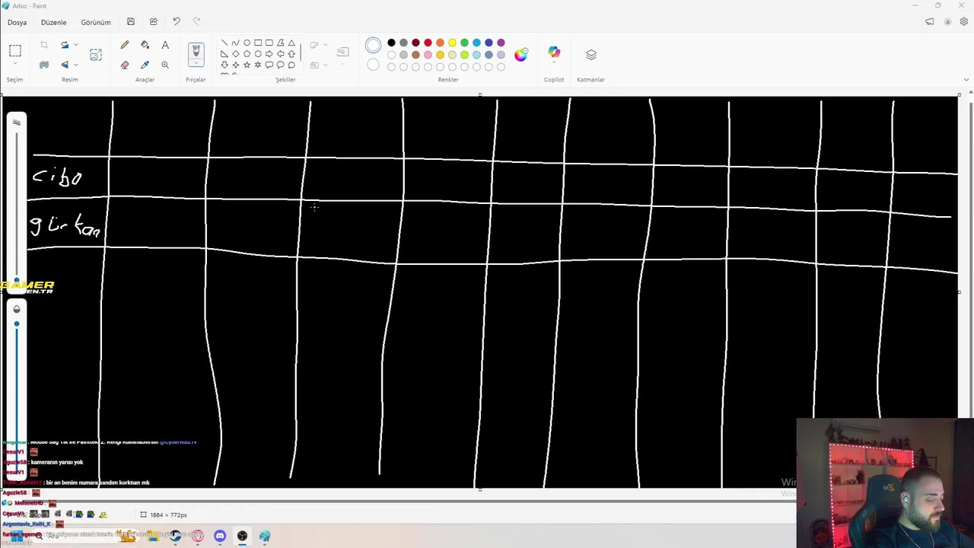Open the Görünüm menu

point(96,22)
